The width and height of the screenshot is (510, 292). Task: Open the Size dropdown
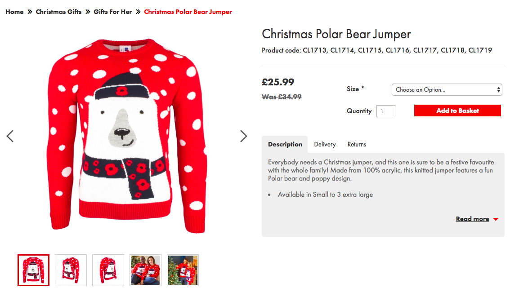click(447, 89)
